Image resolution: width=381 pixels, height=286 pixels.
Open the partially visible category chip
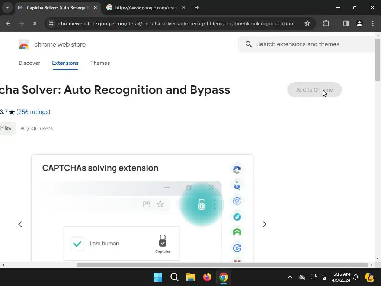[x=8, y=128]
